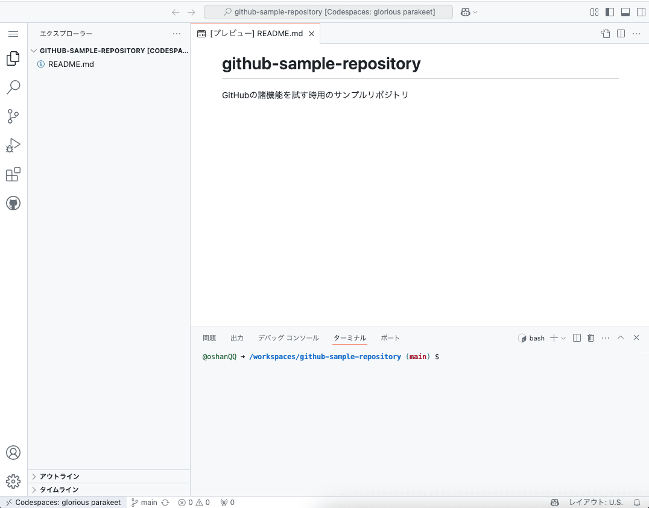
Task: Open the new terminal profile dropdown
Action: tap(563, 338)
